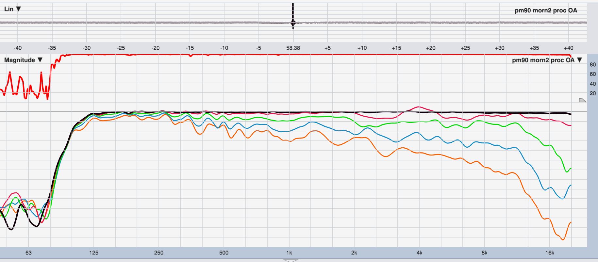This screenshot has height=262, width=598.
Task: Click the pm90 morn2 proc OA label in the impulse pane
Action: pos(546,10)
